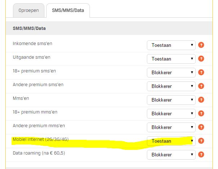Expand the Data roaming dropdown
The image size is (218, 169).
pyautogui.click(x=171, y=155)
